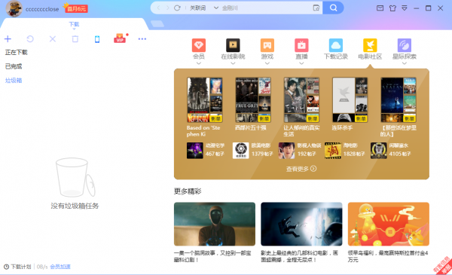The height and width of the screenshot is (275, 452).
Task: Select 已完成 in the sidebar
Action: point(14,66)
